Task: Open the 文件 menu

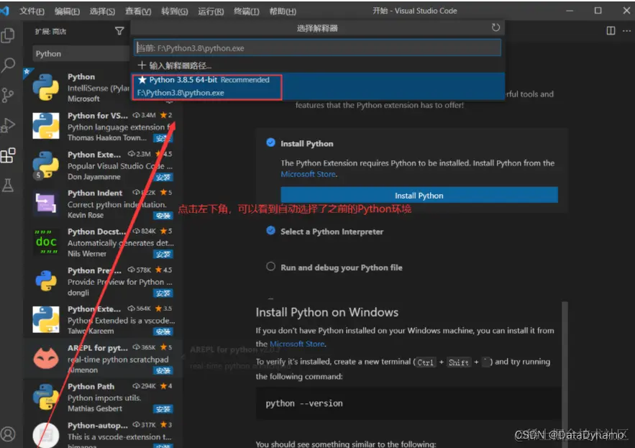Action: tap(32, 11)
